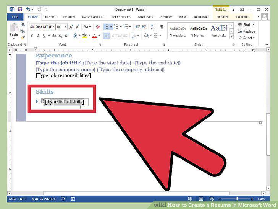Apply the Header style
This screenshot has width=278, height=209.
point(178,32)
